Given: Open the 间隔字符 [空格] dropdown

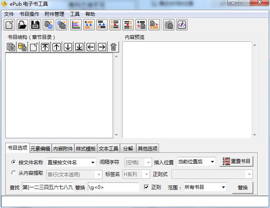Looking at the screenshot, I should tap(138, 162).
